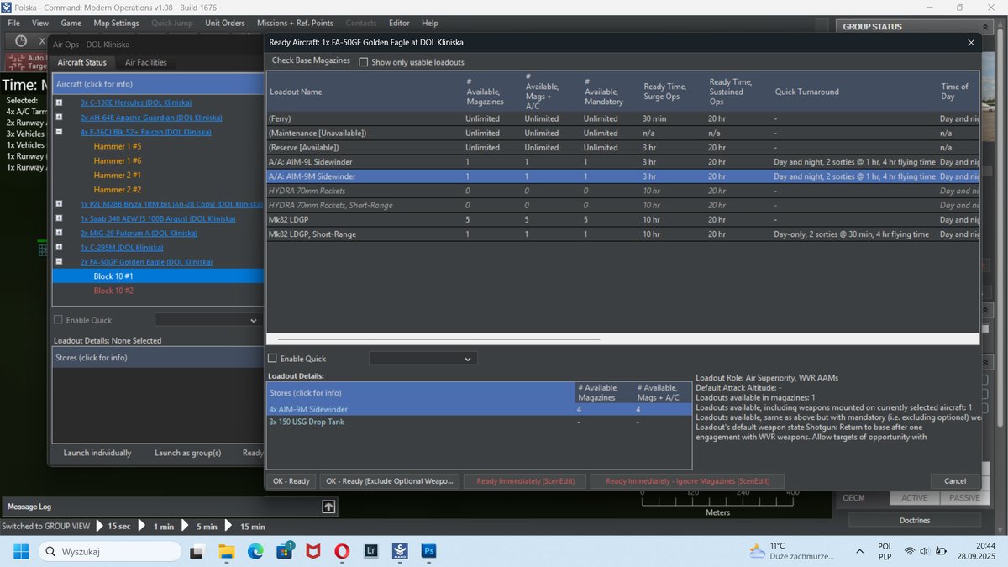Expand the 3x C-130E Hercules group
Image resolution: width=1008 pixels, height=567 pixels.
(x=60, y=102)
